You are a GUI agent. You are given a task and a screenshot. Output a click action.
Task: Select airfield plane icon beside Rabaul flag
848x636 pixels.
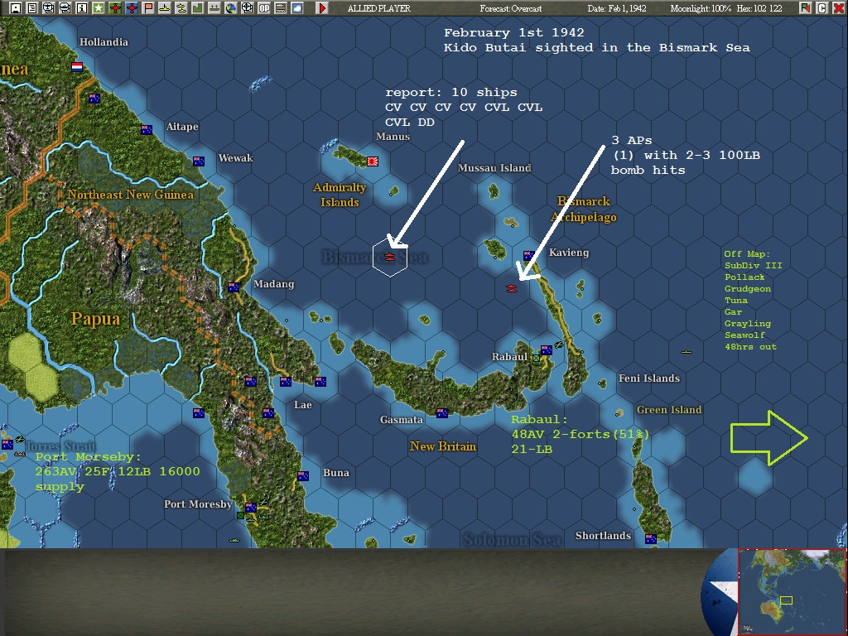(x=559, y=344)
